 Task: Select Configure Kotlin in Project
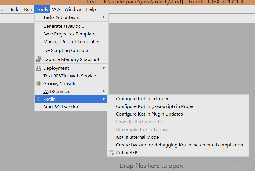click(x=144, y=99)
